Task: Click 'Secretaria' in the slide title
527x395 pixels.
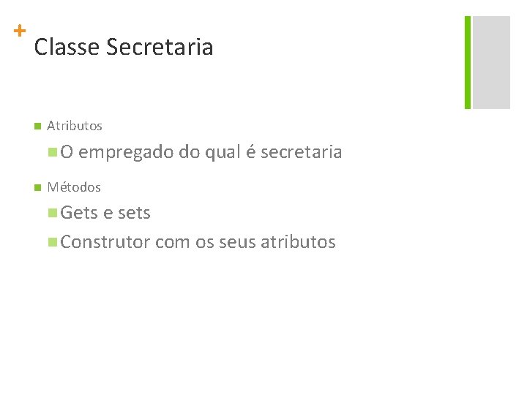Action: (x=160, y=48)
